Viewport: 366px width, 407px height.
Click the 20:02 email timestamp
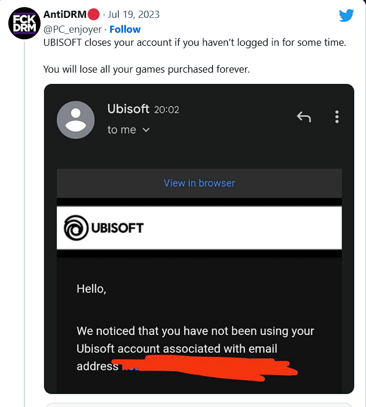pyautogui.click(x=166, y=110)
